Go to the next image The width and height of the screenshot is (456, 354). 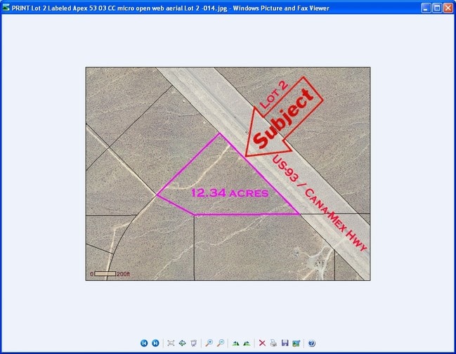coord(155,343)
